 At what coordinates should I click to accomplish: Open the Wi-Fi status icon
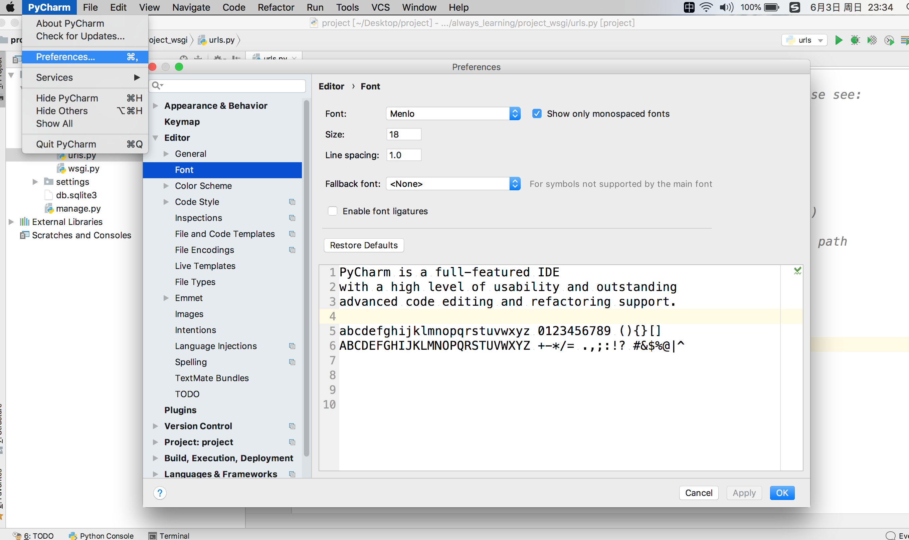[x=706, y=7]
